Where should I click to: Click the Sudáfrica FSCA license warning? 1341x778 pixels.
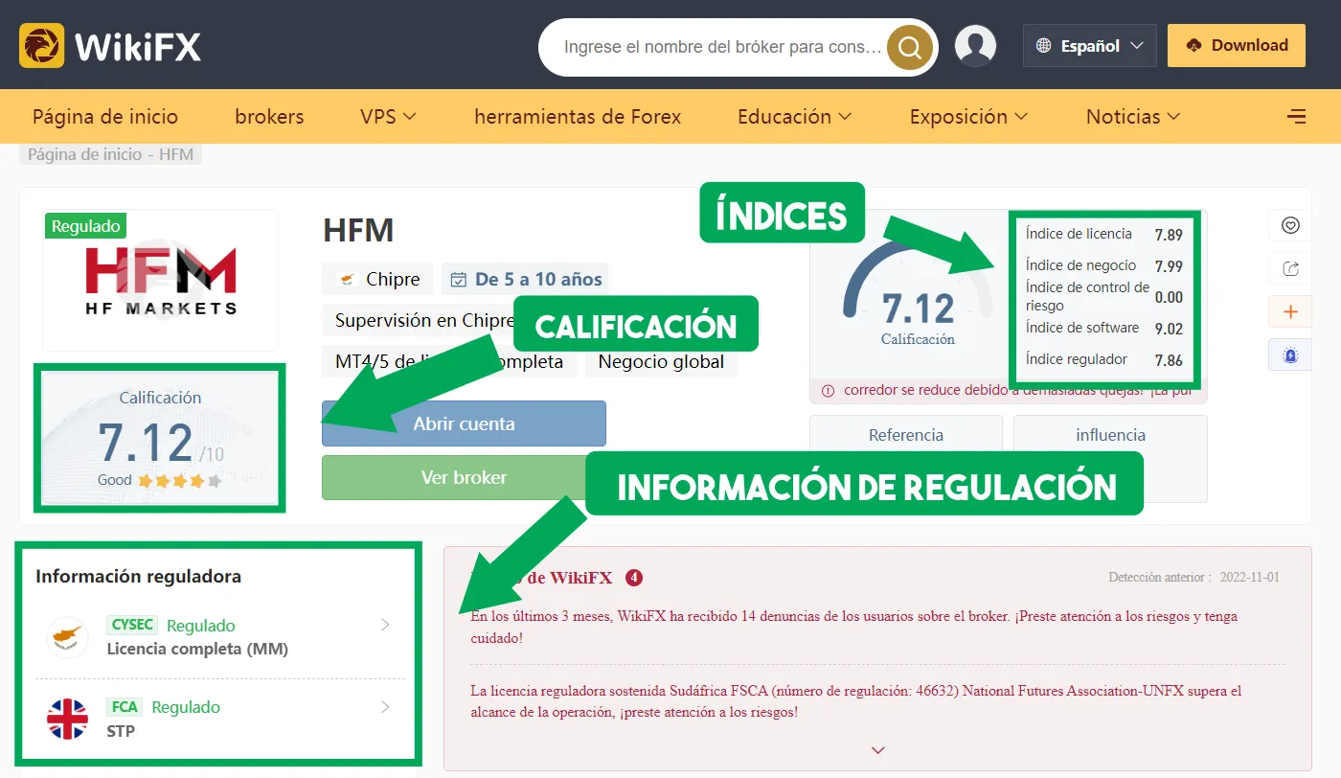tap(855, 701)
